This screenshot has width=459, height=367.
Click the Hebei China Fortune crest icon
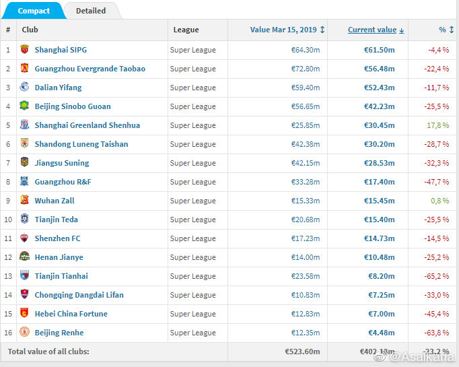pos(25,314)
